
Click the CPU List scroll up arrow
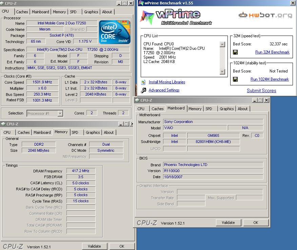(x=222, y=44)
